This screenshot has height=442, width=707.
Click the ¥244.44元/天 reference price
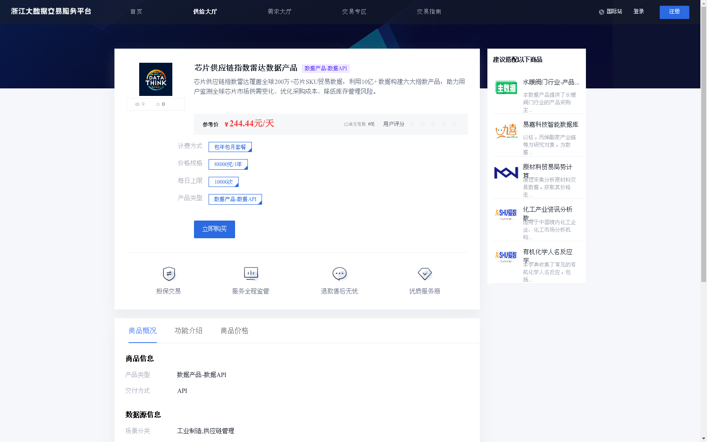coord(249,124)
